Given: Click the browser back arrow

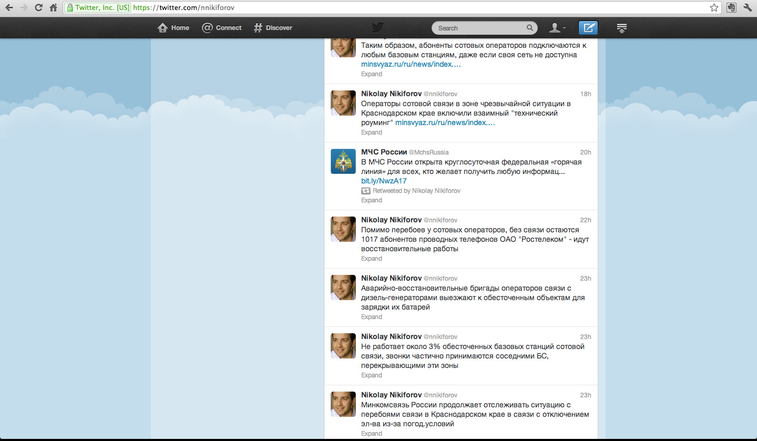Looking at the screenshot, I should click(9, 8).
